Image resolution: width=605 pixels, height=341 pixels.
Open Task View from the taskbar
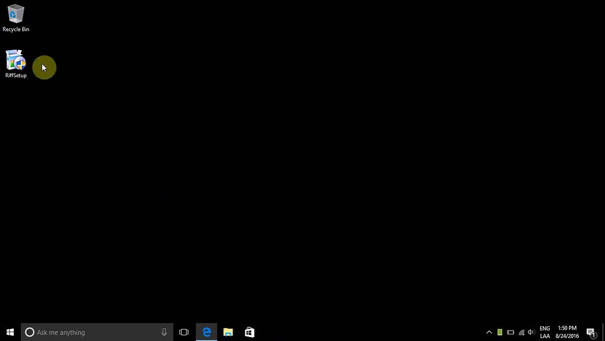(184, 332)
